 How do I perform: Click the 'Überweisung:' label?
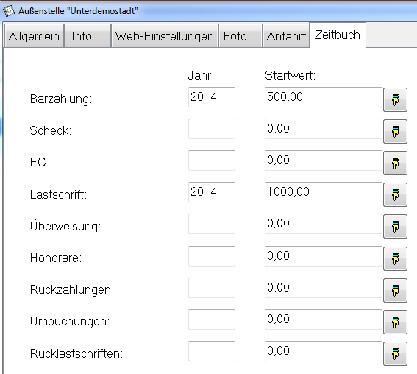tap(65, 226)
